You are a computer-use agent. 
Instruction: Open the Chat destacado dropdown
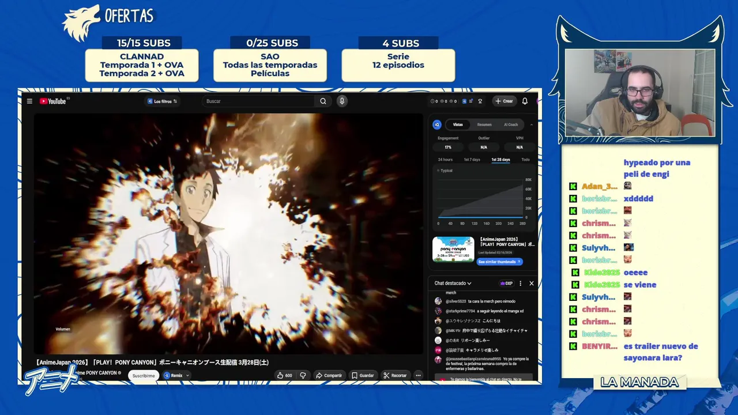pyautogui.click(x=453, y=283)
